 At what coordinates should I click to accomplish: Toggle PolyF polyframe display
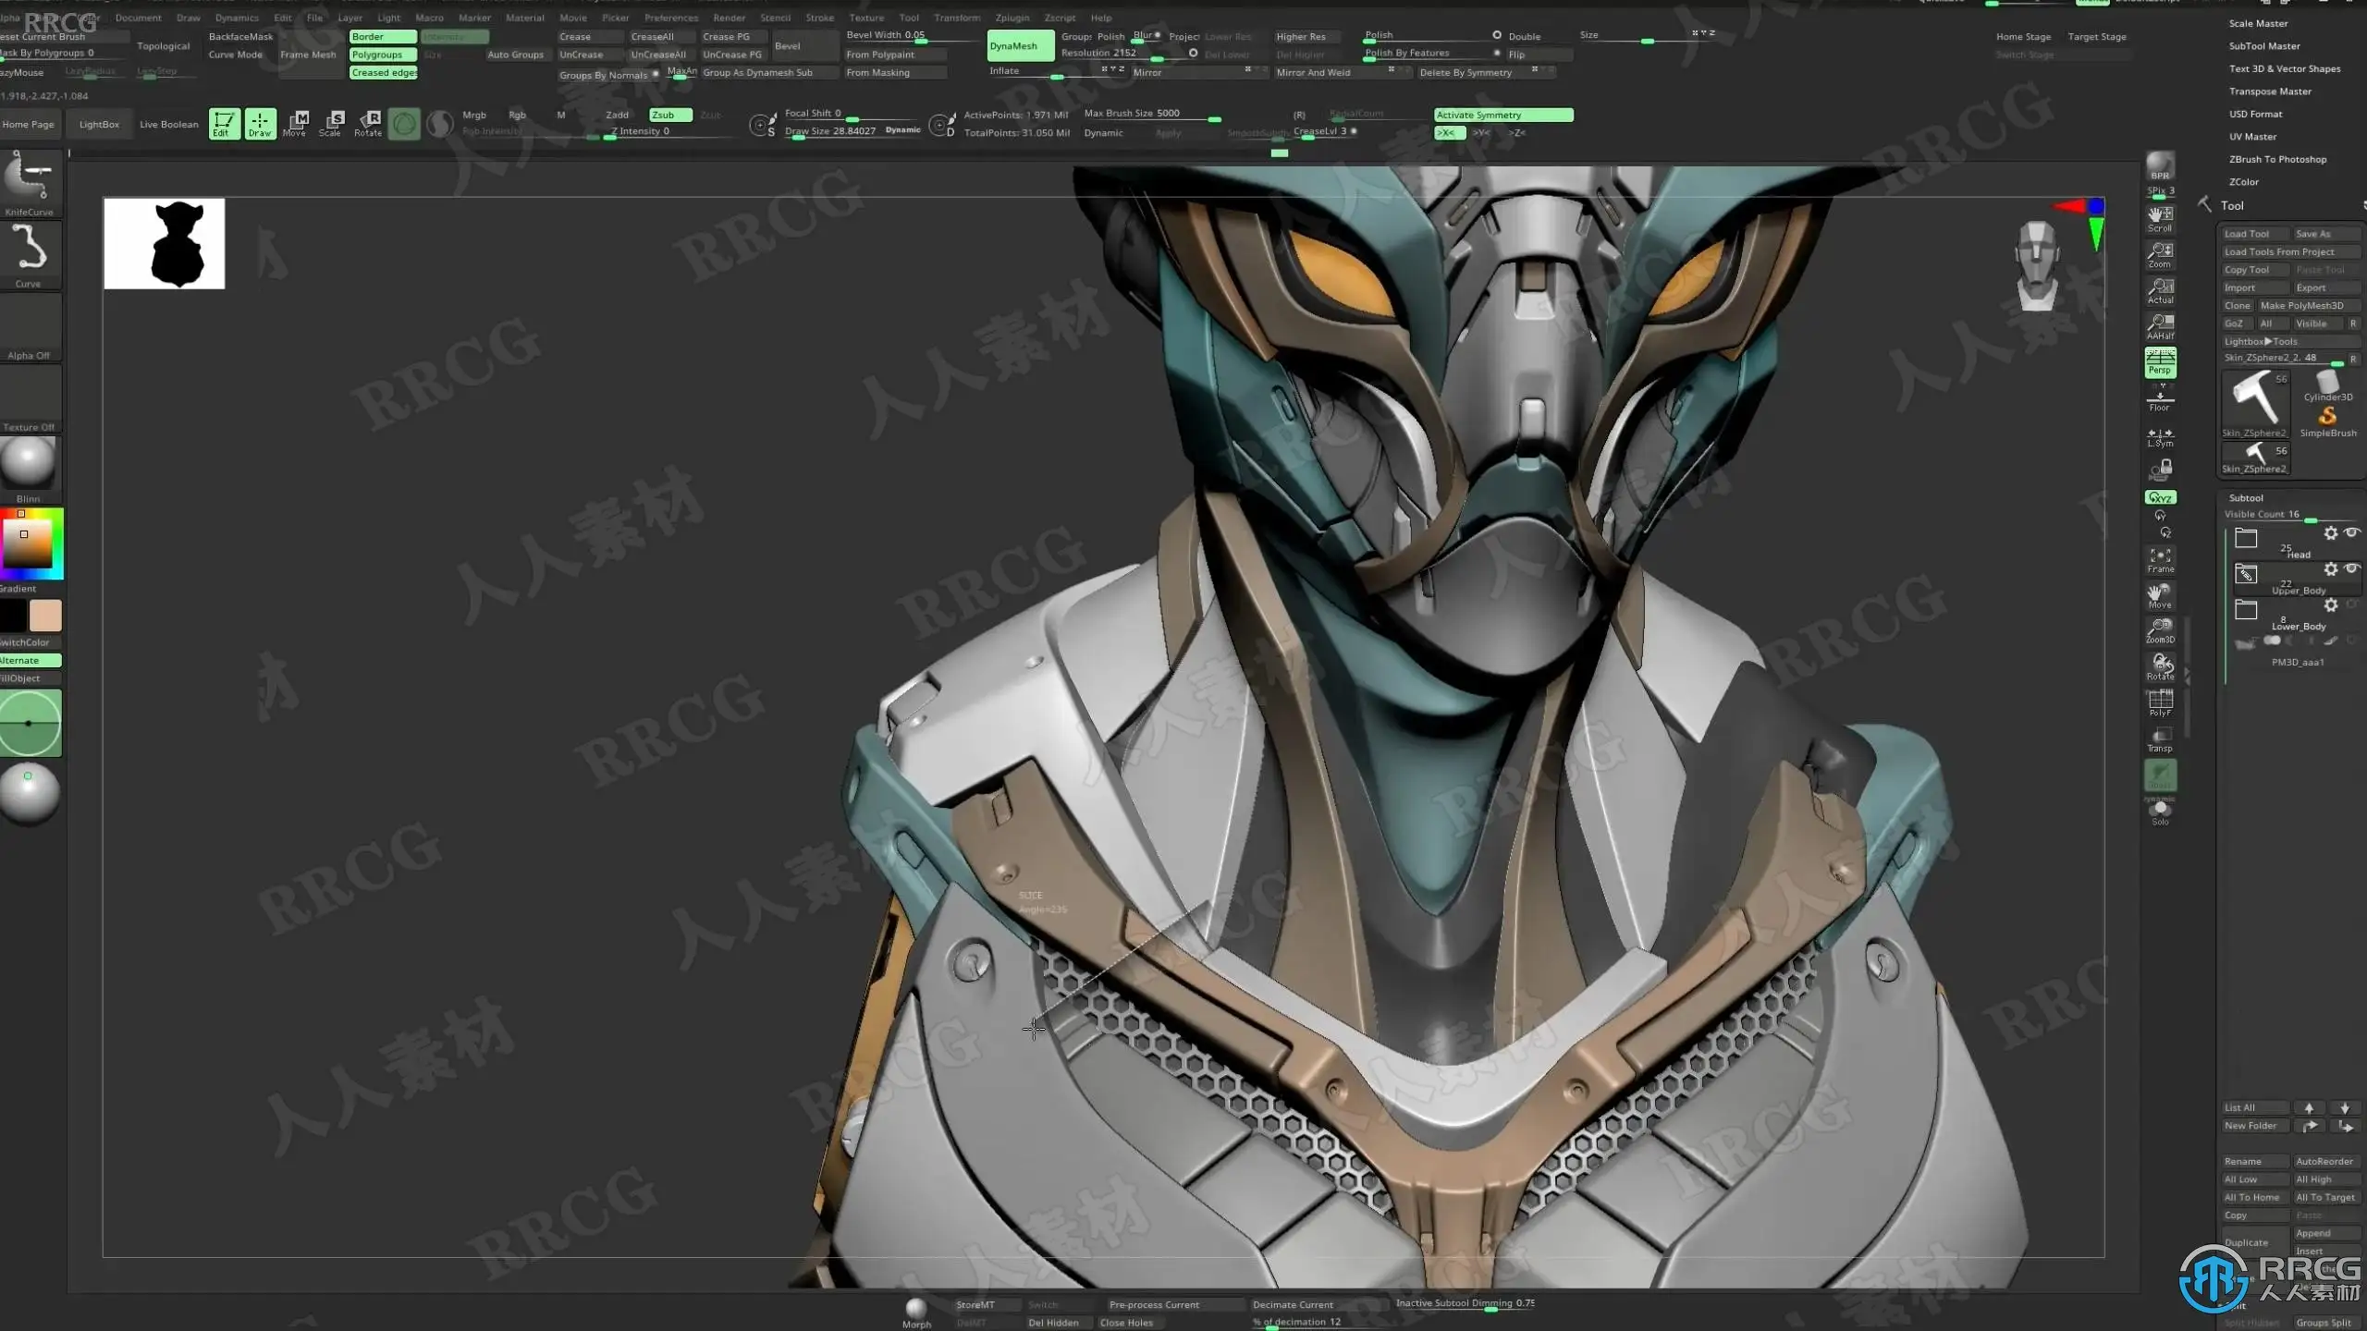2160,703
